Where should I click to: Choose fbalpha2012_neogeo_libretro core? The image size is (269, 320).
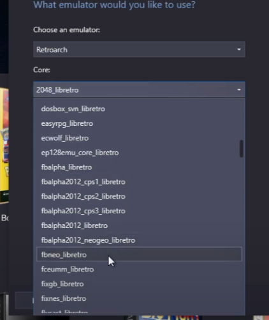(139, 240)
